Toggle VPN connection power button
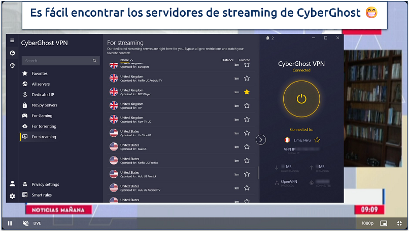 click(301, 99)
